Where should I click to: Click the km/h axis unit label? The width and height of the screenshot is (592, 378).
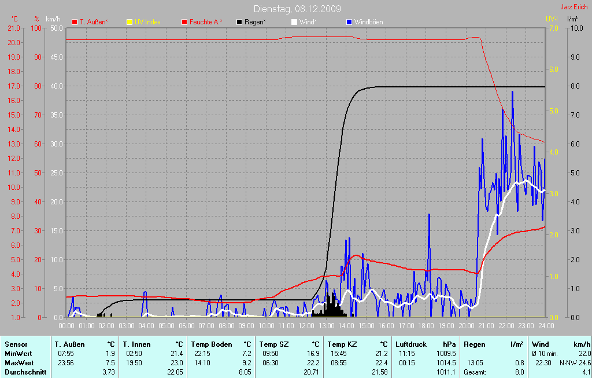53,19
